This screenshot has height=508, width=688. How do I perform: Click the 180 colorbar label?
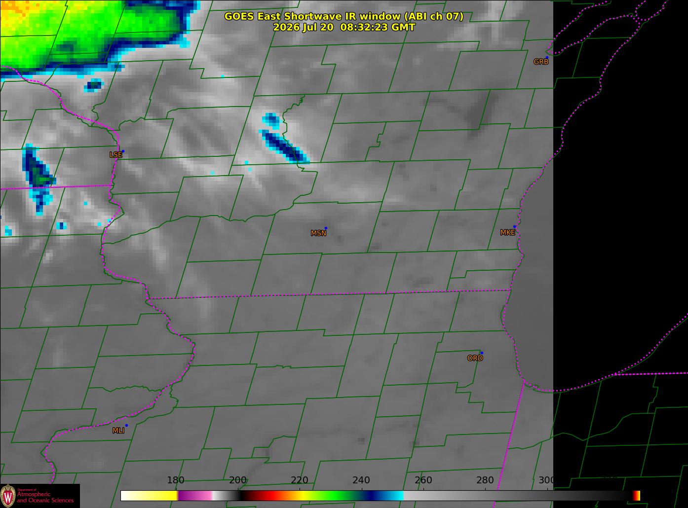[176, 480]
